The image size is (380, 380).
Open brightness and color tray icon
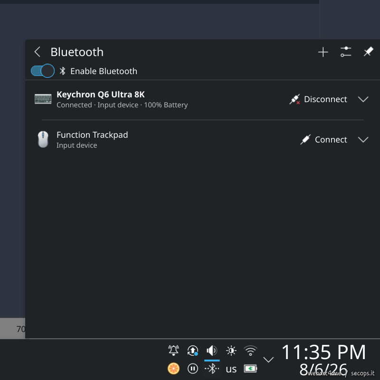coord(231,351)
